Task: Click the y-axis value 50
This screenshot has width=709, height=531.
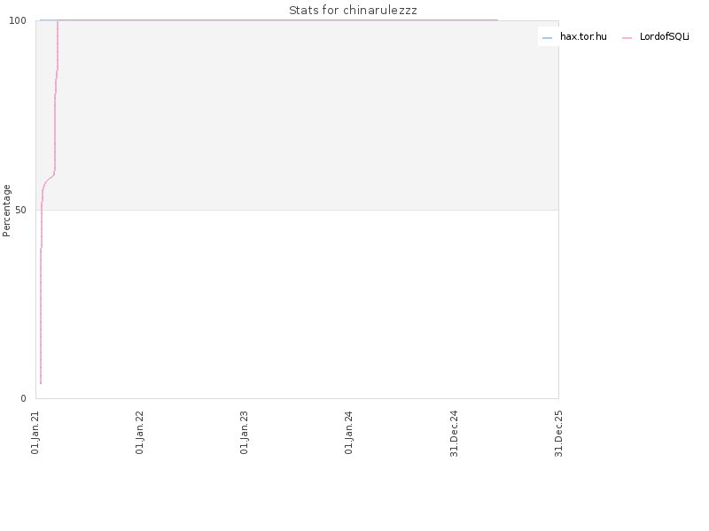Action: (x=20, y=210)
